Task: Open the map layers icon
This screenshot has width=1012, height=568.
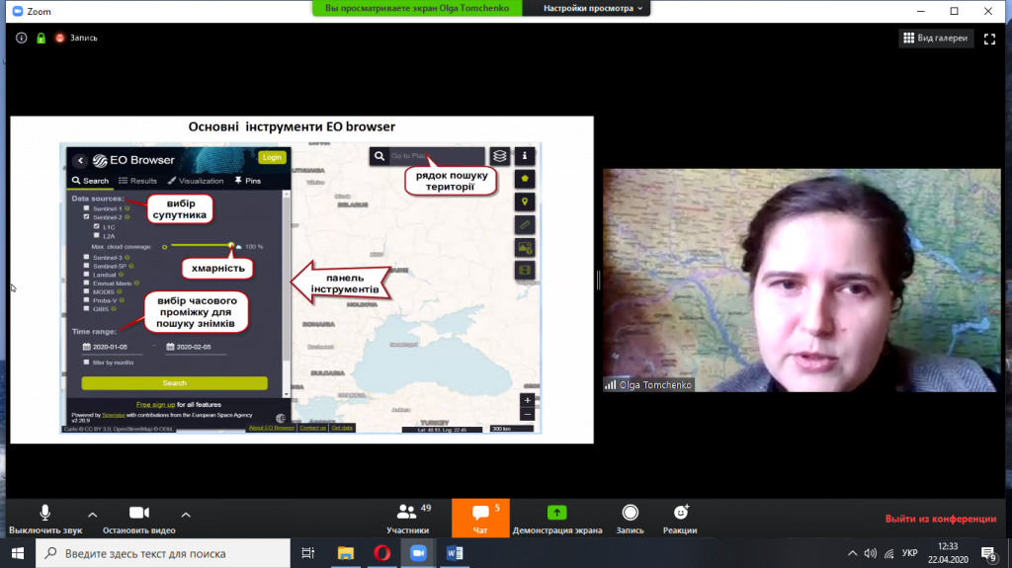Action: (x=499, y=156)
